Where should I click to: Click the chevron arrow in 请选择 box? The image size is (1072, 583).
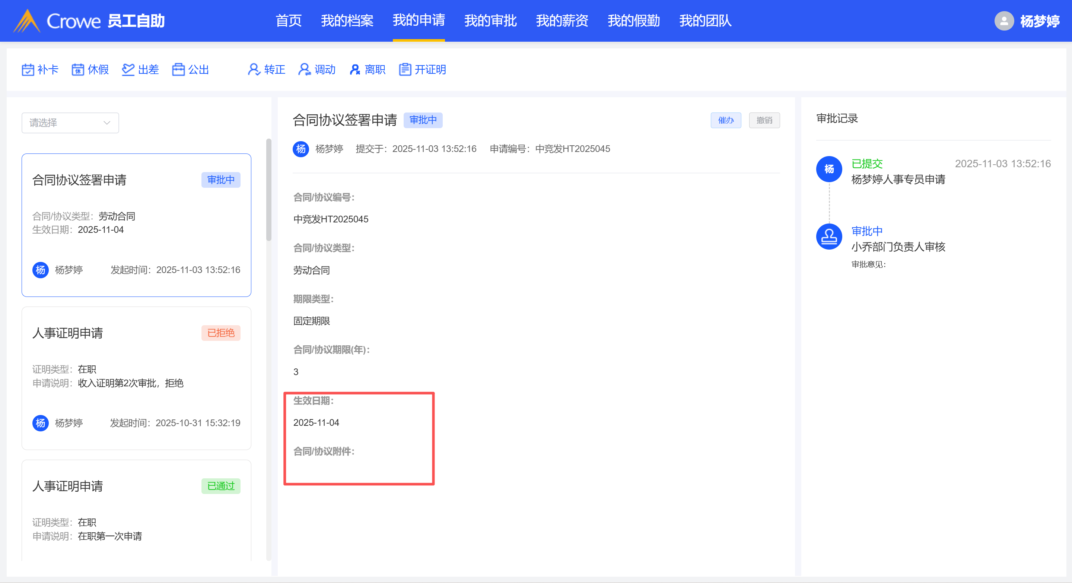pyautogui.click(x=107, y=123)
